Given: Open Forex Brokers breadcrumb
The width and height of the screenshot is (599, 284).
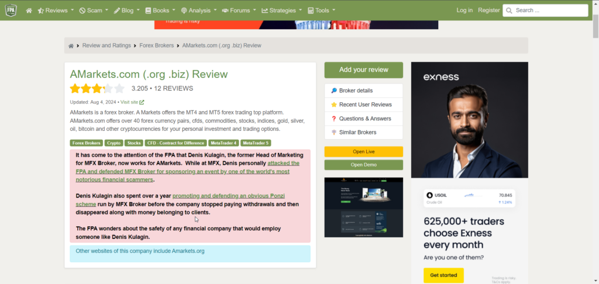Looking at the screenshot, I should pyautogui.click(x=157, y=46).
